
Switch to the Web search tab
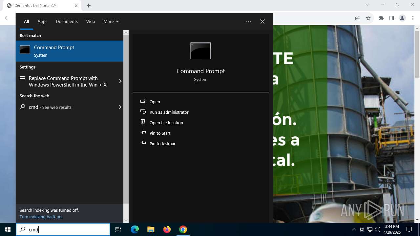(x=91, y=21)
